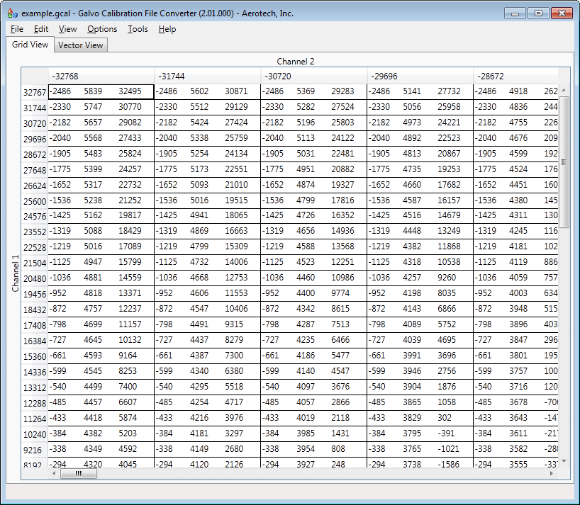Click row header 32767
This screenshot has width=580, height=505.
click(x=35, y=92)
